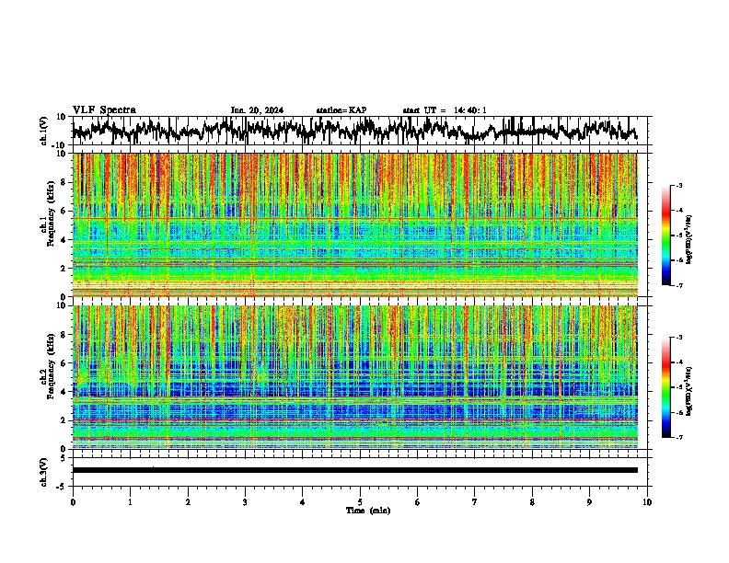Click the "ch.3(V)" axis label
This screenshot has width=729, height=563.
[x=44, y=473]
